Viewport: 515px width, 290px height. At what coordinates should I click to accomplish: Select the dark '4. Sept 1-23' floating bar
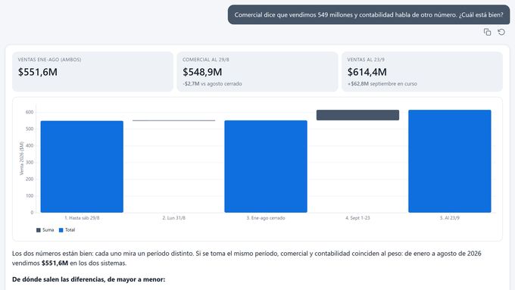(x=357, y=115)
